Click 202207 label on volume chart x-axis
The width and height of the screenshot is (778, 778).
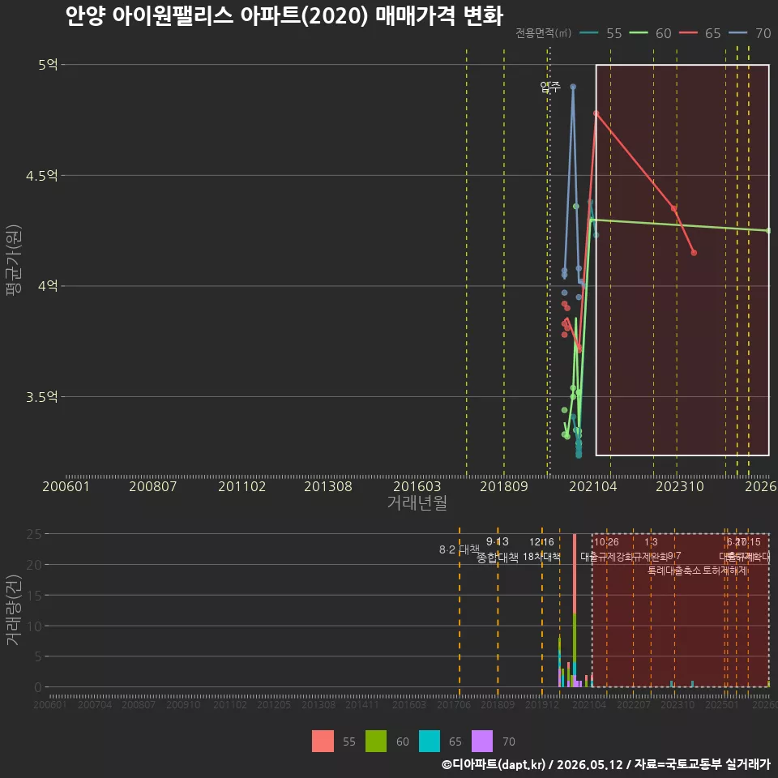coord(634,704)
